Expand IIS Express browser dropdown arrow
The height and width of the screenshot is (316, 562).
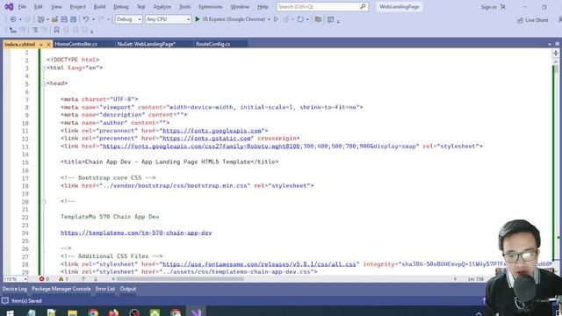point(269,19)
